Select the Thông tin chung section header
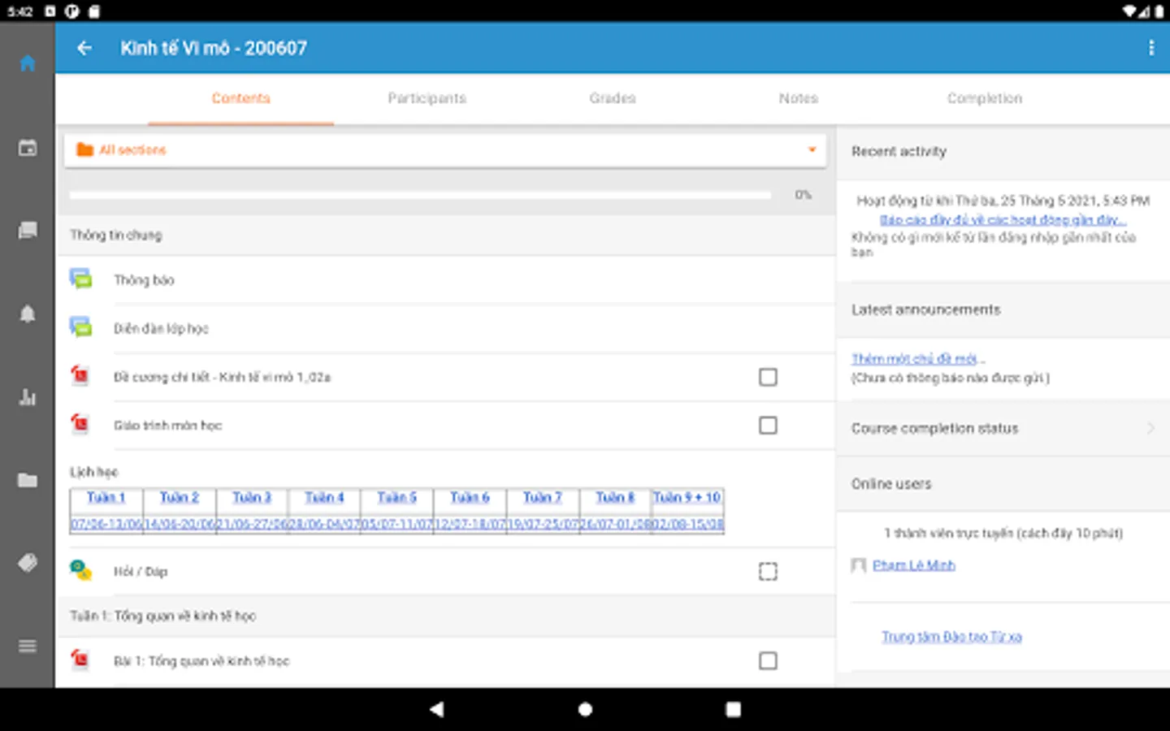Image resolution: width=1170 pixels, height=731 pixels. click(446, 235)
